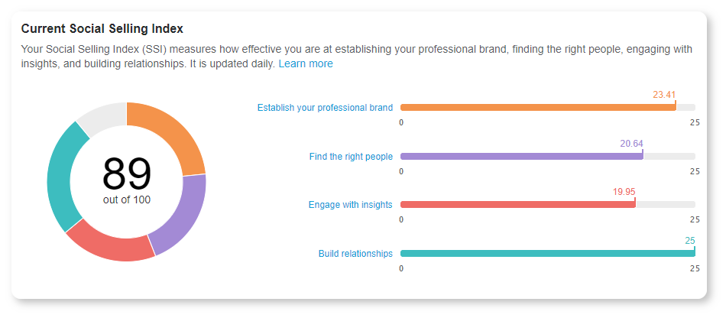Click the teal Build relationships bar
Image resolution: width=726 pixels, height=318 pixels.
548,253
